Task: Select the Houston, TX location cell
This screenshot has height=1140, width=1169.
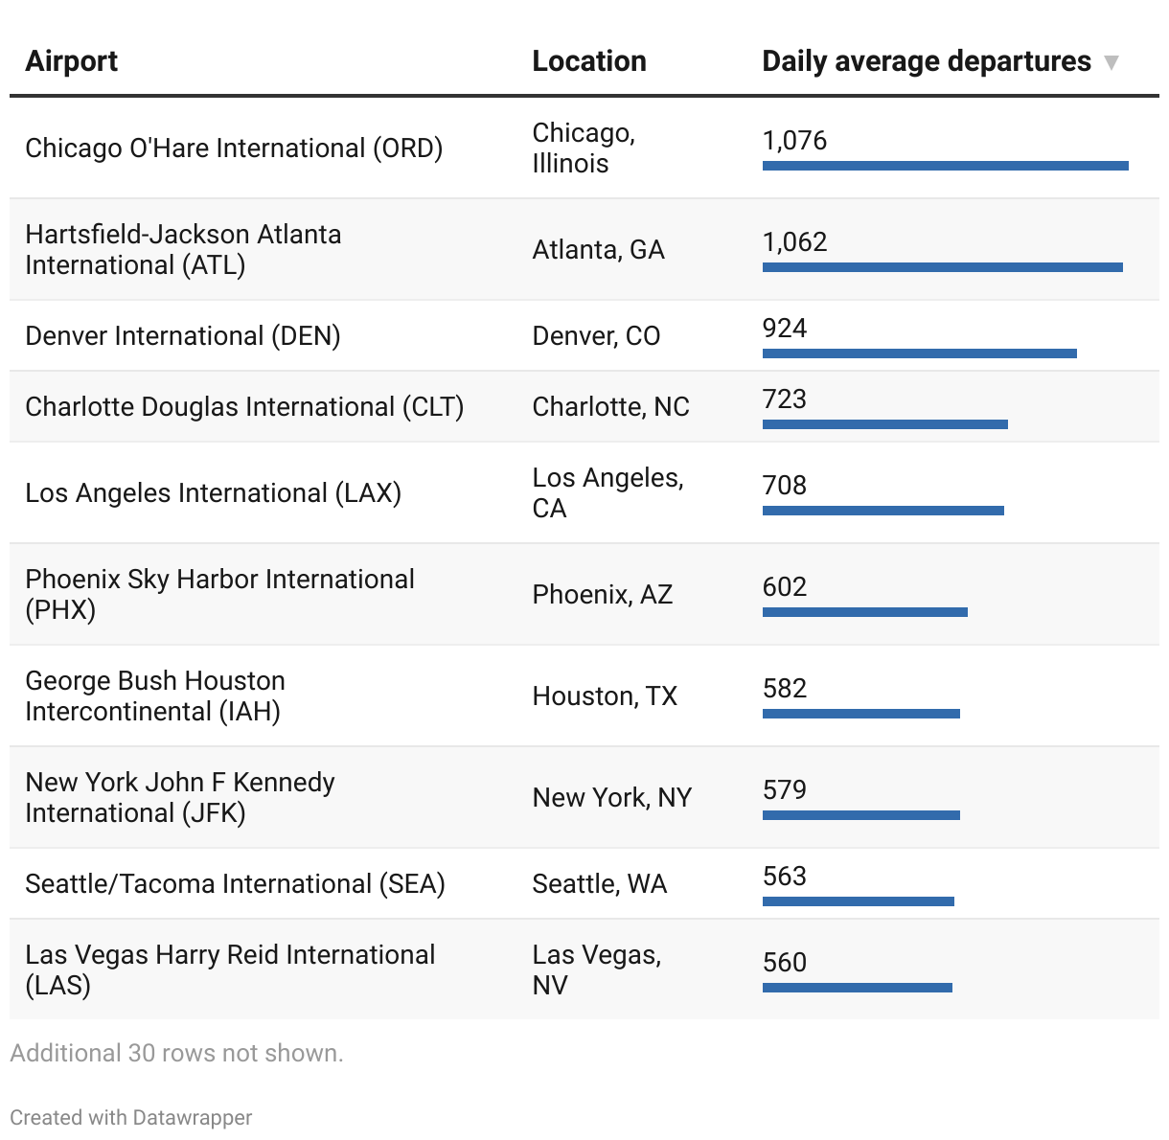Action: [605, 696]
